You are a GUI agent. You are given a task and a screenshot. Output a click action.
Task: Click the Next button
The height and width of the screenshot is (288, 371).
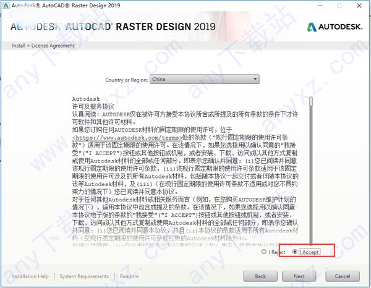tap(299, 276)
